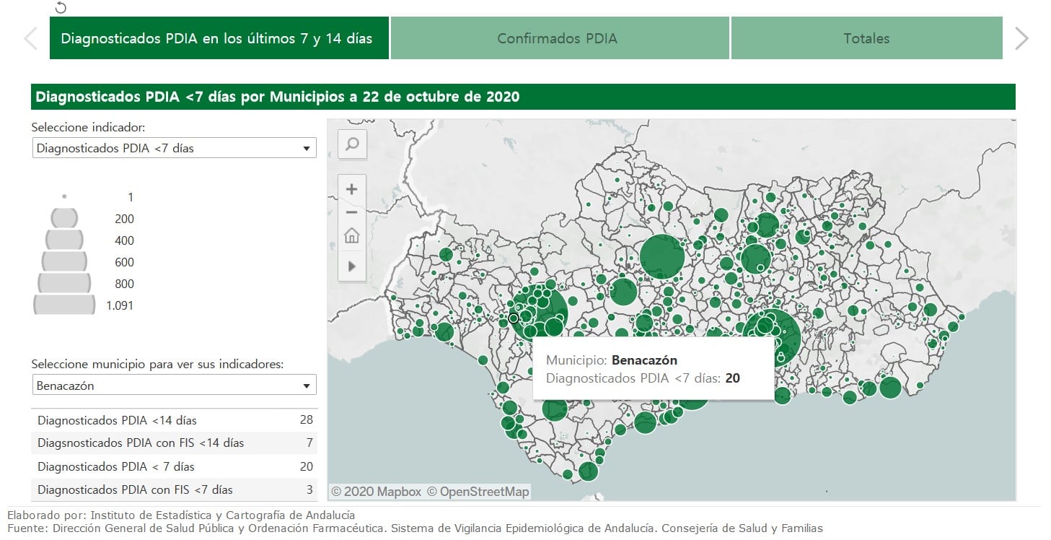Zoom out with the minus button

point(352,212)
